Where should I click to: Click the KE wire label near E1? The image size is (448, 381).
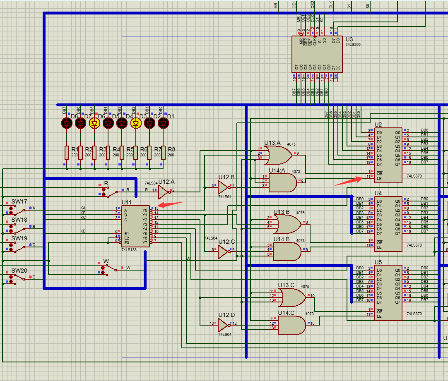(x=83, y=231)
